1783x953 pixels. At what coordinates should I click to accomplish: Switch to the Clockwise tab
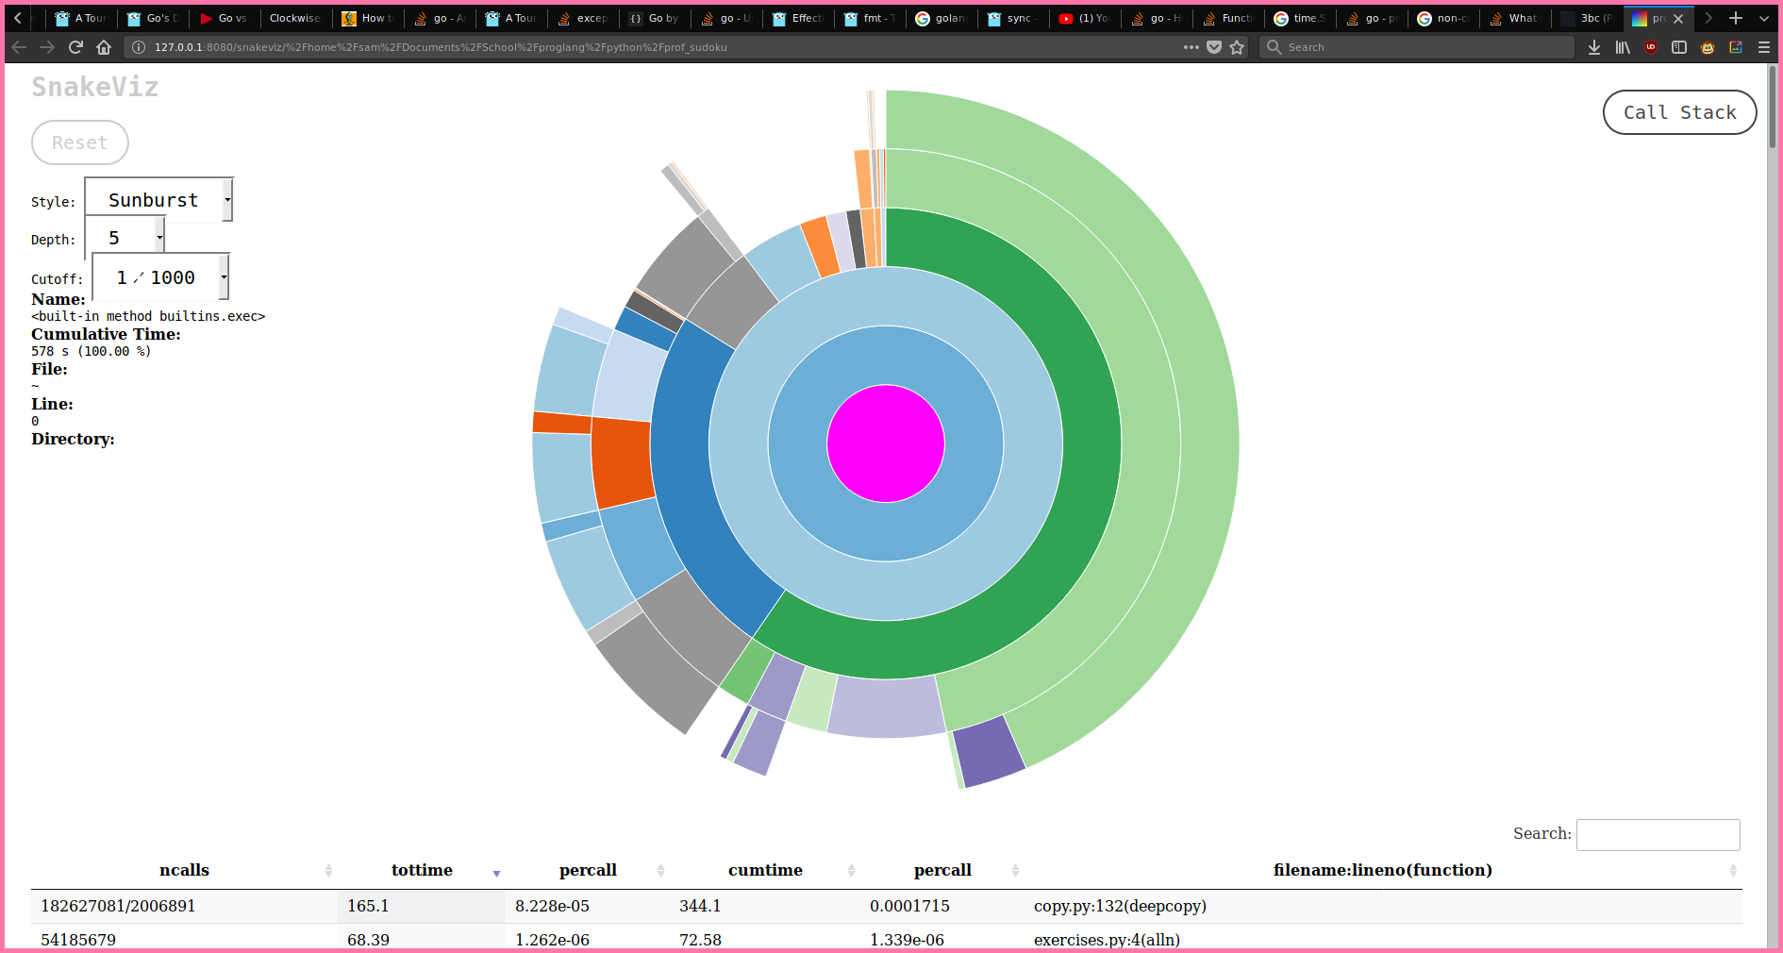[294, 18]
